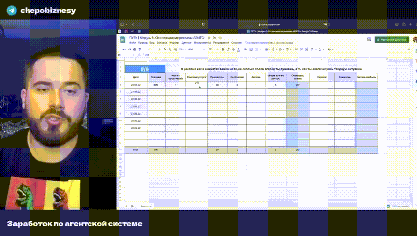This screenshot has width=417, height=236.
Task: Click the print icon in toolbar
Action: click(x=135, y=49)
